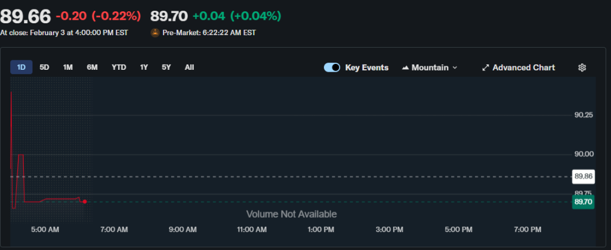Screen dimensions: 611x250
Task: Switch chart to YTD range
Action: coord(119,67)
